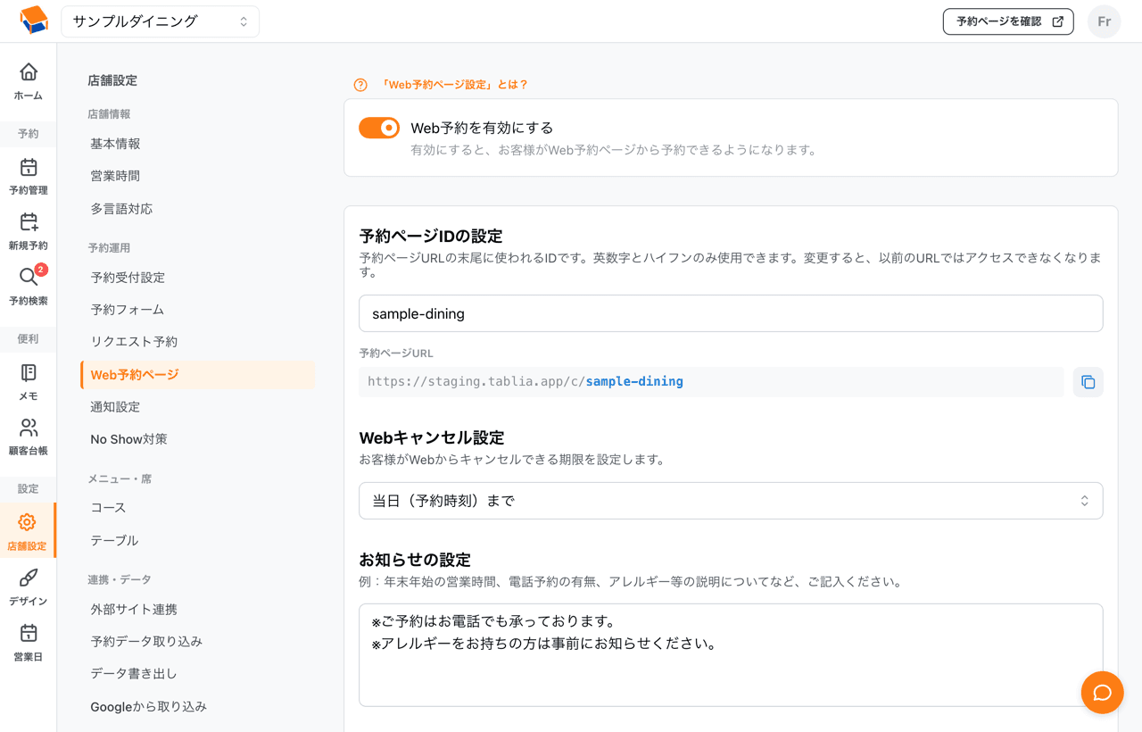Open the chat support bubble

(x=1102, y=693)
